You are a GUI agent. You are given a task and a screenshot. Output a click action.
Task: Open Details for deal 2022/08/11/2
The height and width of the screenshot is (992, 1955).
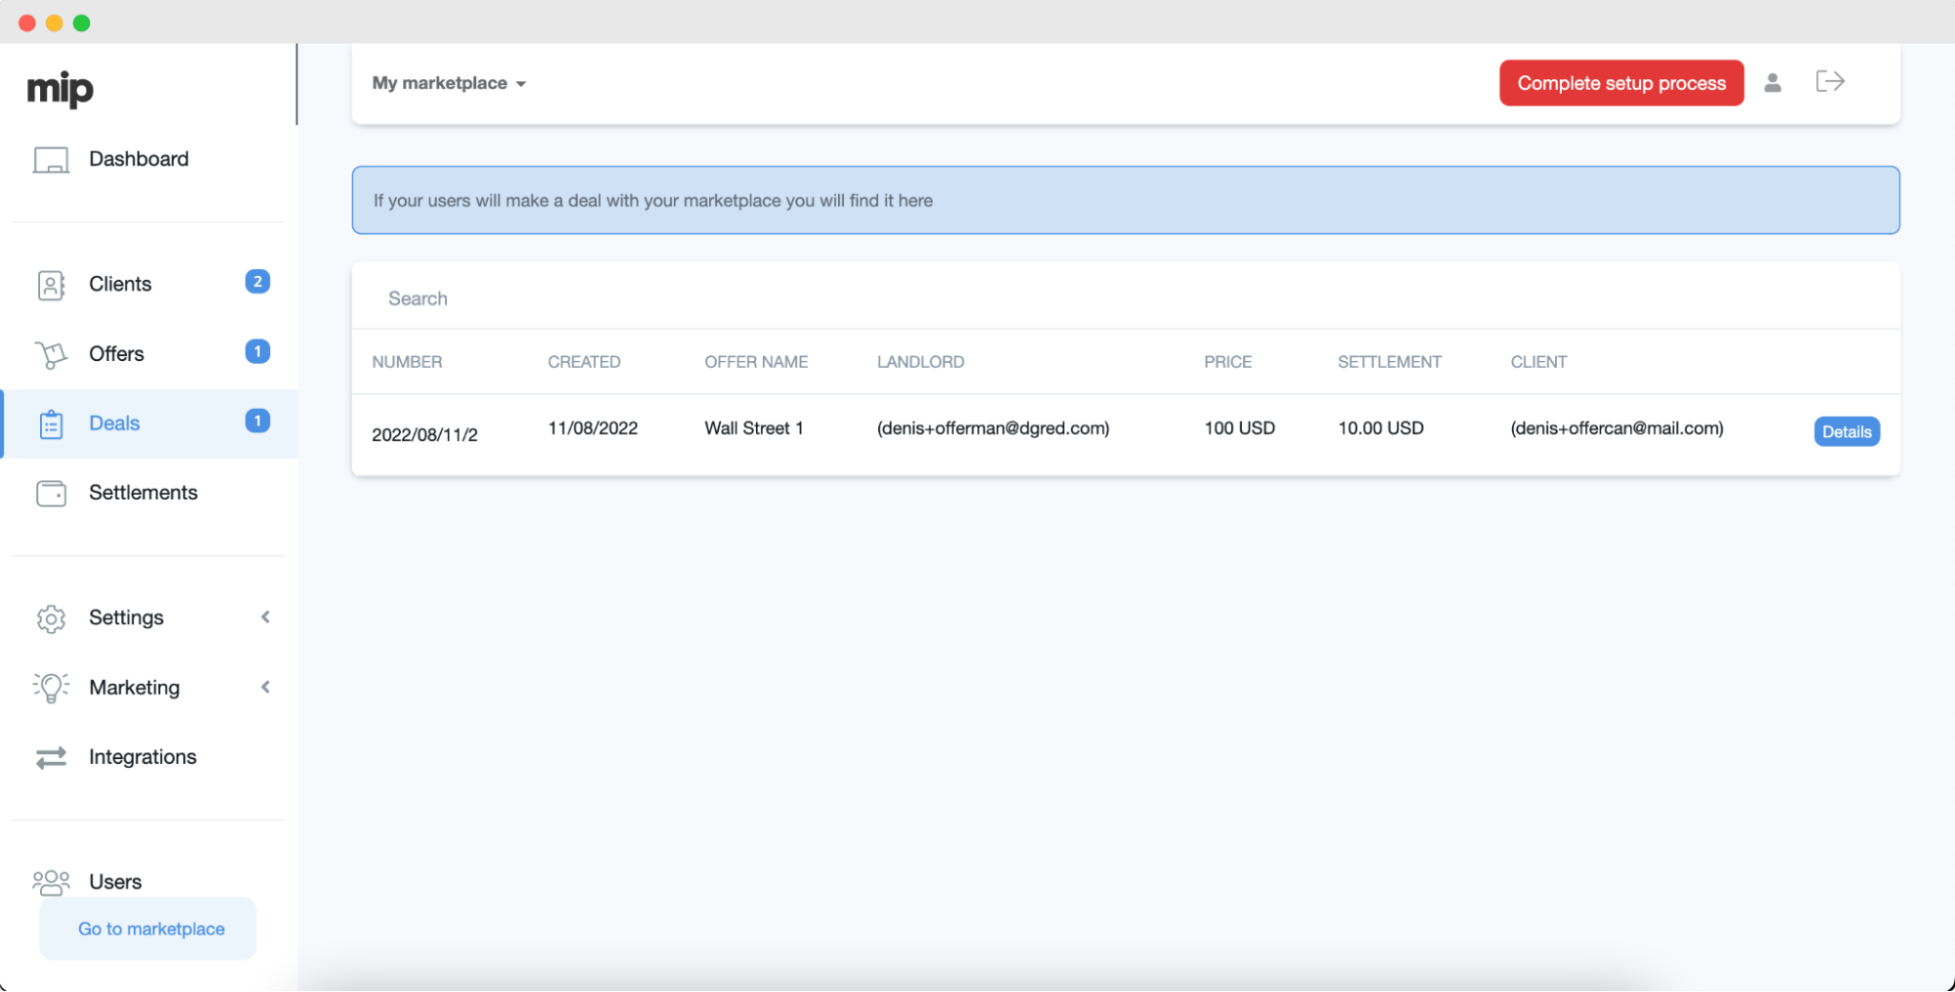click(x=1846, y=431)
